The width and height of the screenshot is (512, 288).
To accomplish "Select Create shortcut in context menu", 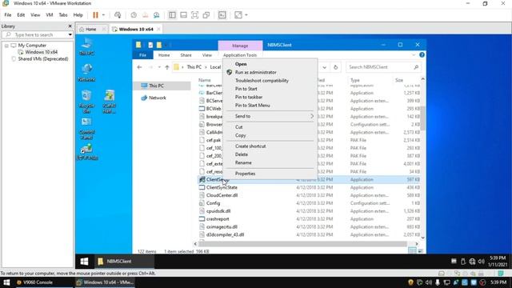I will (x=250, y=146).
